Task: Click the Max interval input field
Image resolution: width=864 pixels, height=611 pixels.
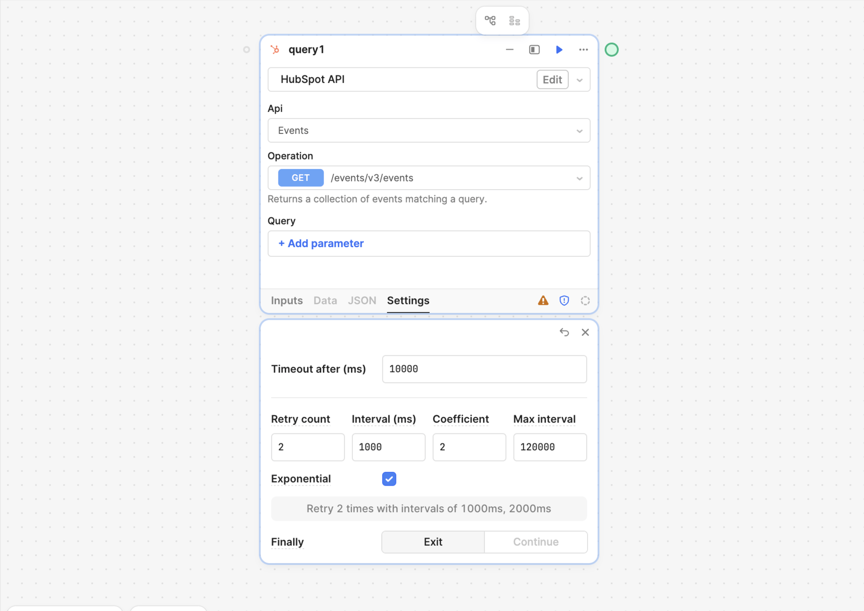Action: 550,447
